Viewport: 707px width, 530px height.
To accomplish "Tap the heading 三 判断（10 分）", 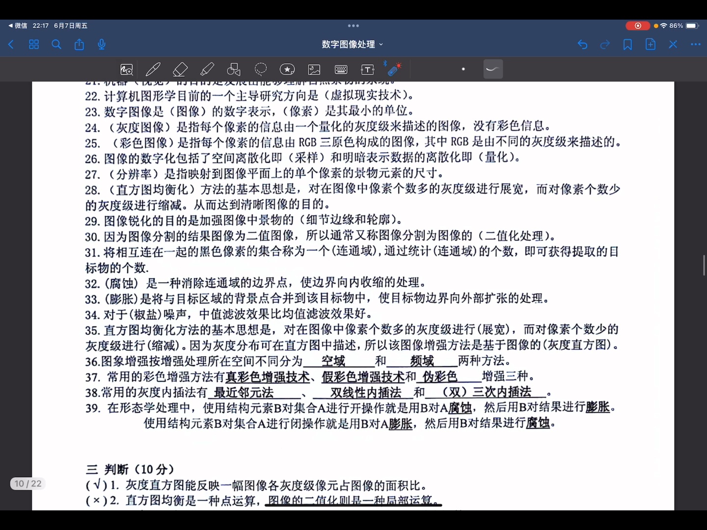I will 130,469.
